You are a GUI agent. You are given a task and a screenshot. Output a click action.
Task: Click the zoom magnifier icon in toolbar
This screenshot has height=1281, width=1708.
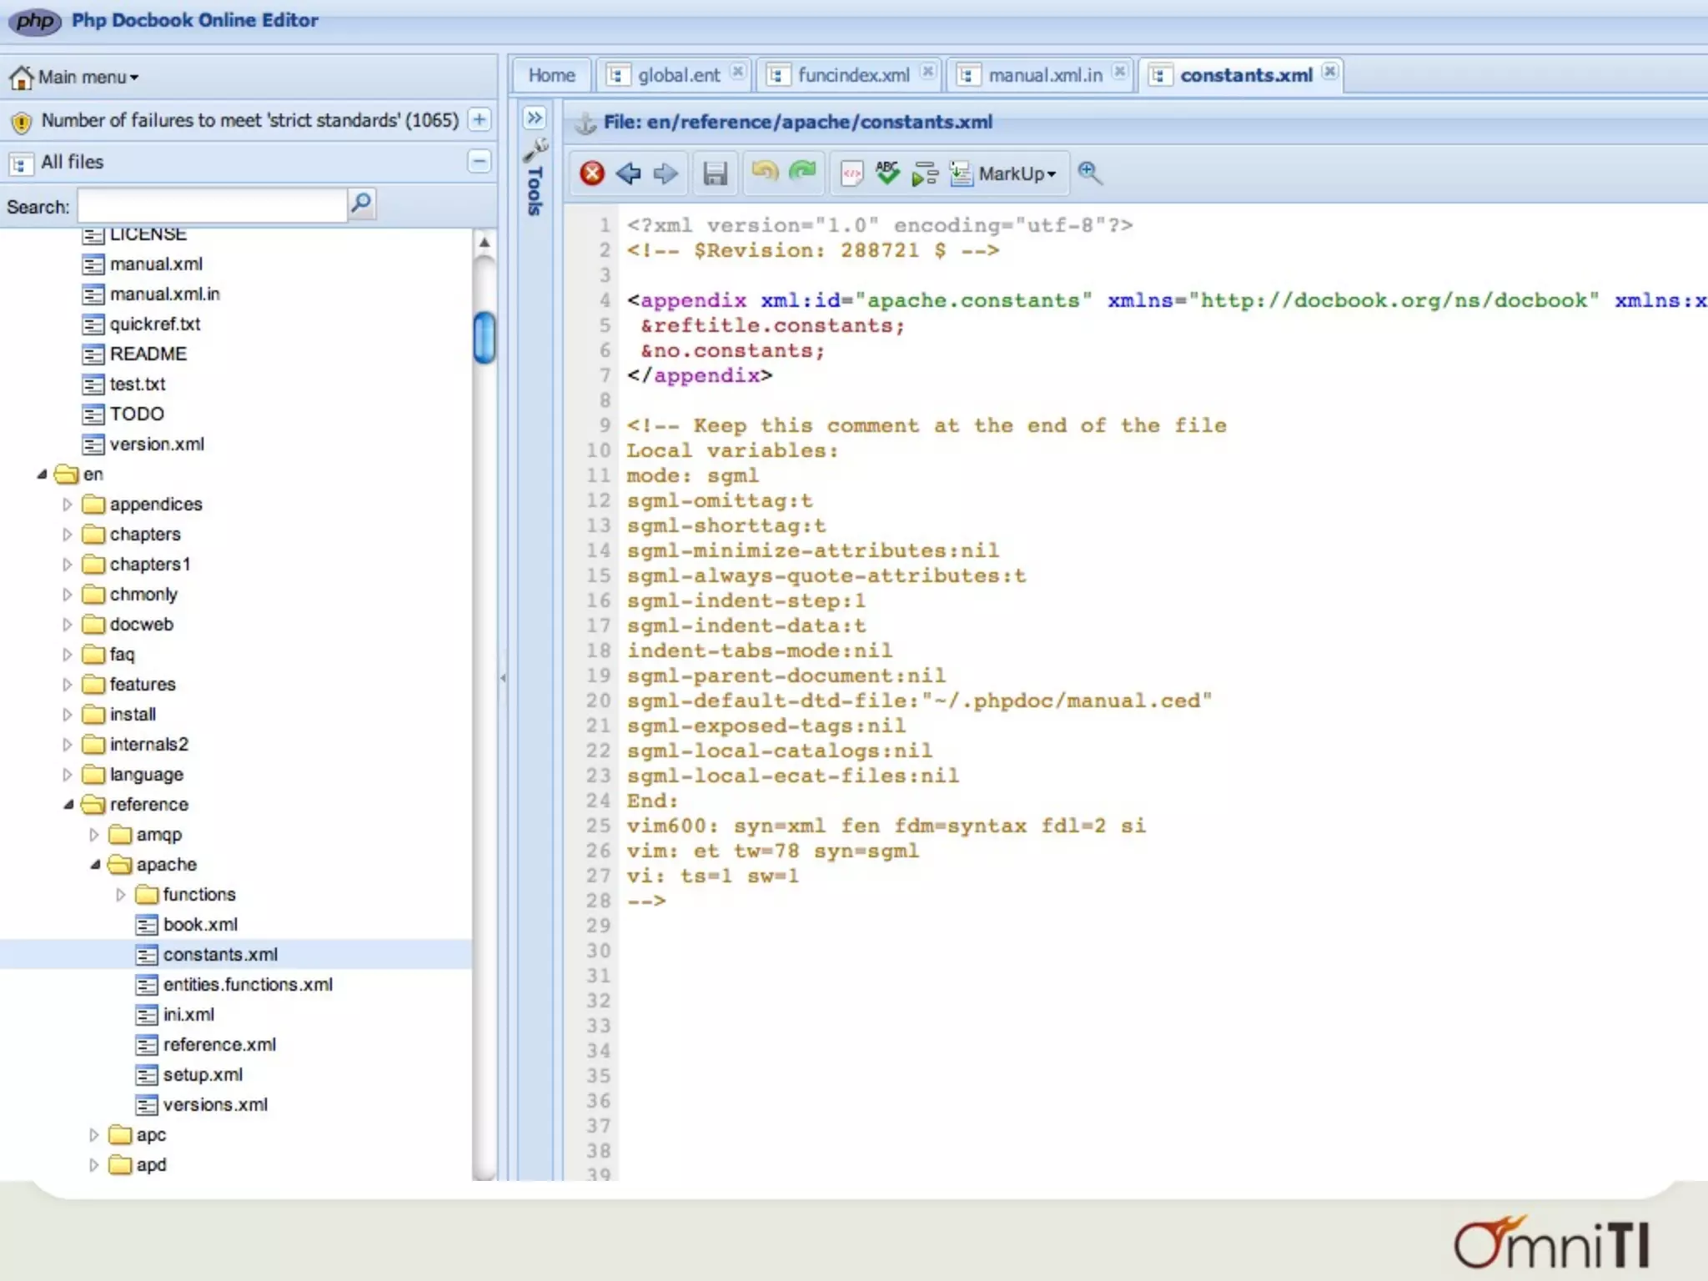click(1089, 173)
